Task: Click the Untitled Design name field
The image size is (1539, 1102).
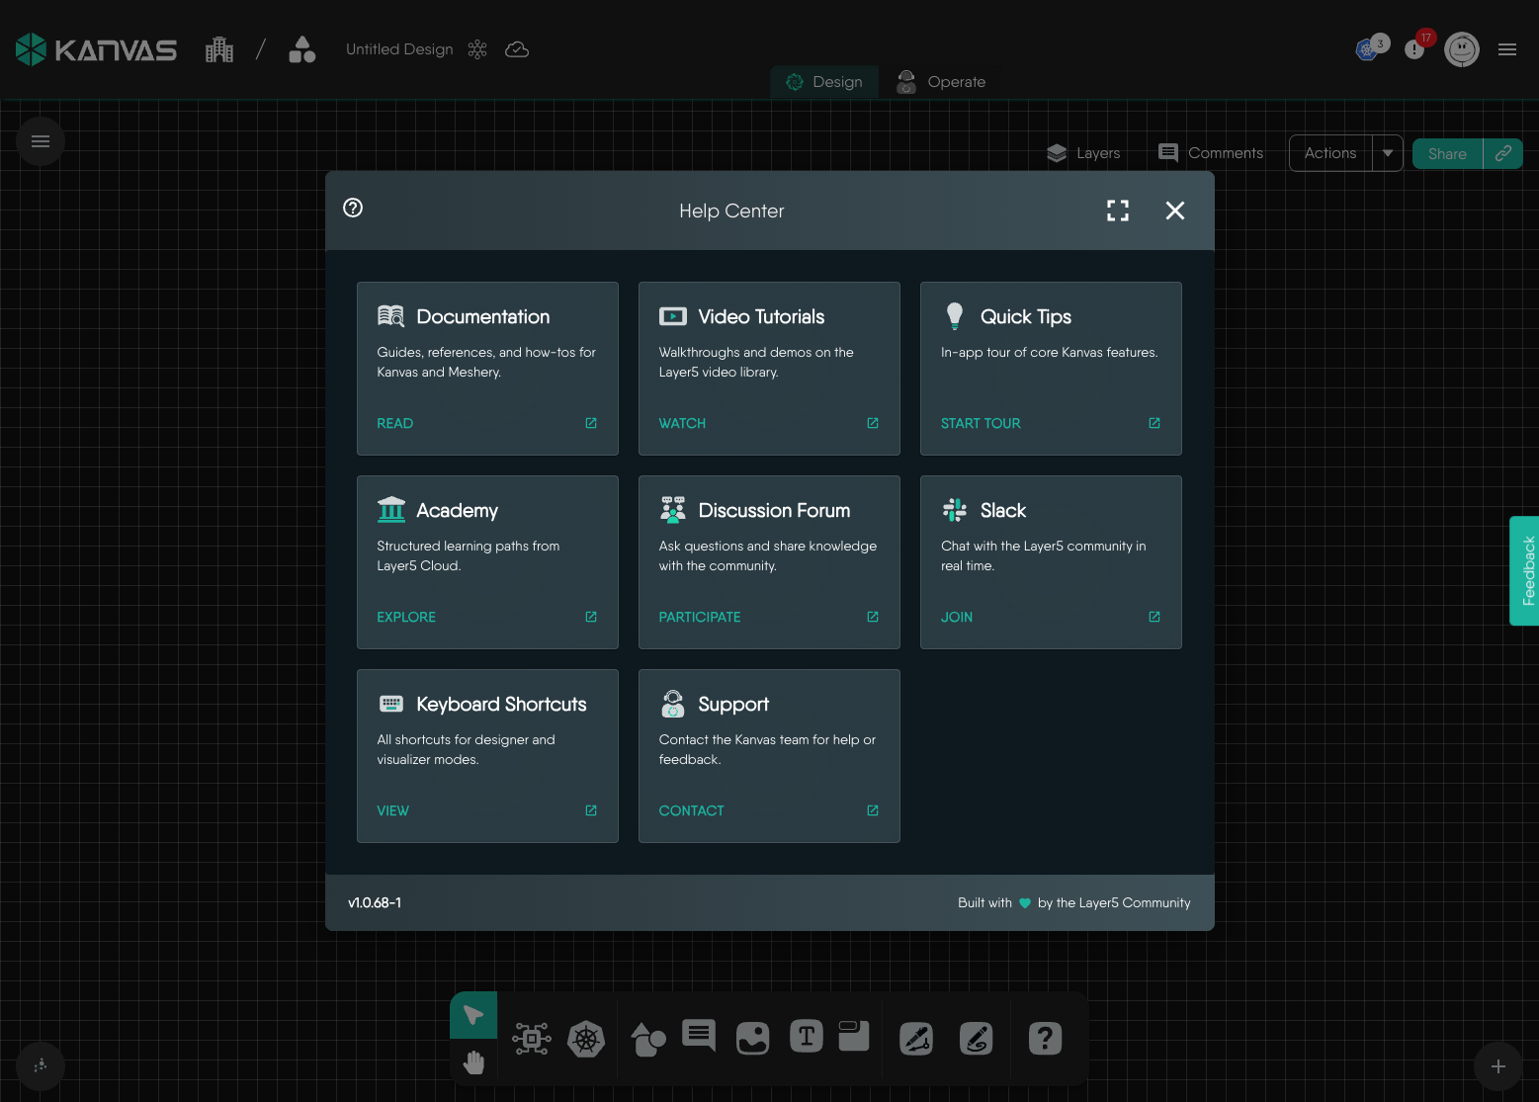Action: (x=399, y=49)
